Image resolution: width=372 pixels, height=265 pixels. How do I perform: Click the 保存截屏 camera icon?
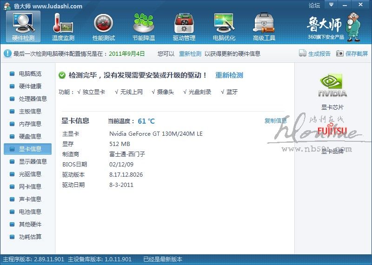340,53
